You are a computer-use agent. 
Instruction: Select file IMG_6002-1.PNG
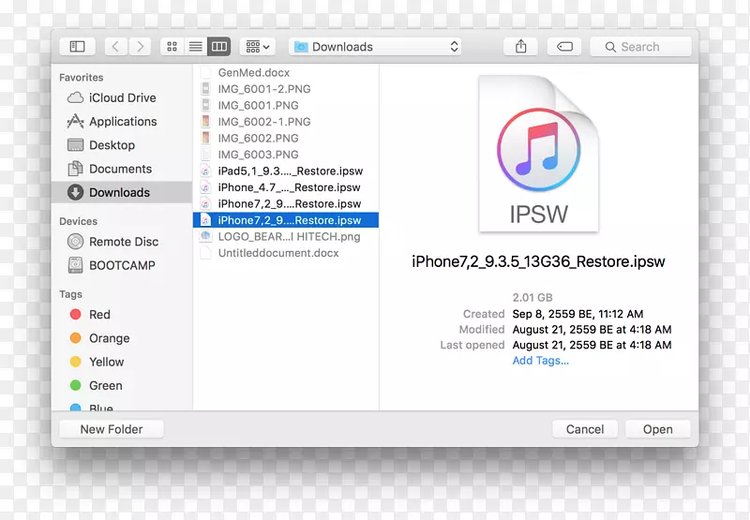pos(286,122)
